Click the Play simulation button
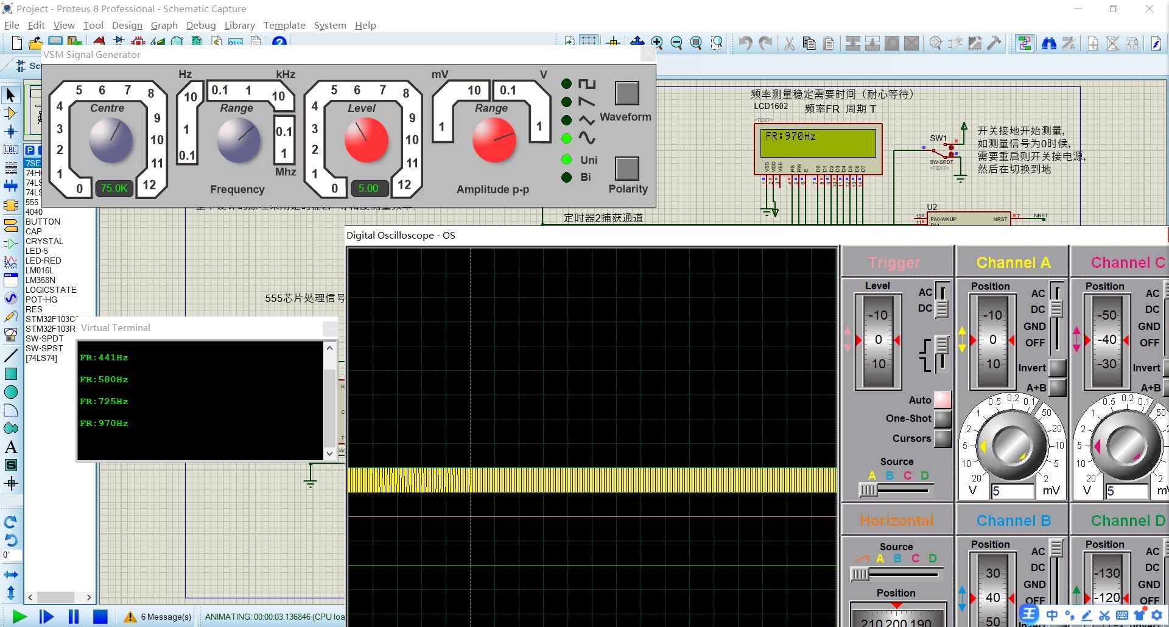Image resolution: width=1169 pixels, height=627 pixels. tap(19, 617)
